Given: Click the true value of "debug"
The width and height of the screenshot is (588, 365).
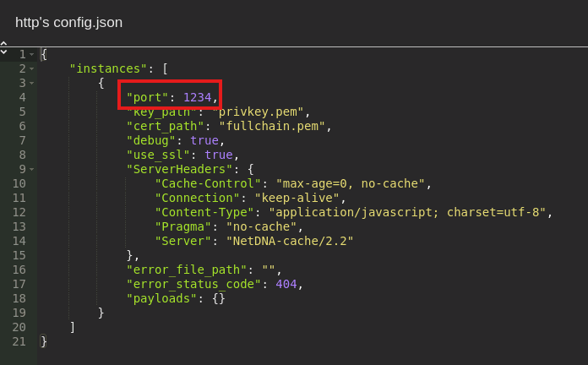Looking at the screenshot, I should tap(204, 140).
